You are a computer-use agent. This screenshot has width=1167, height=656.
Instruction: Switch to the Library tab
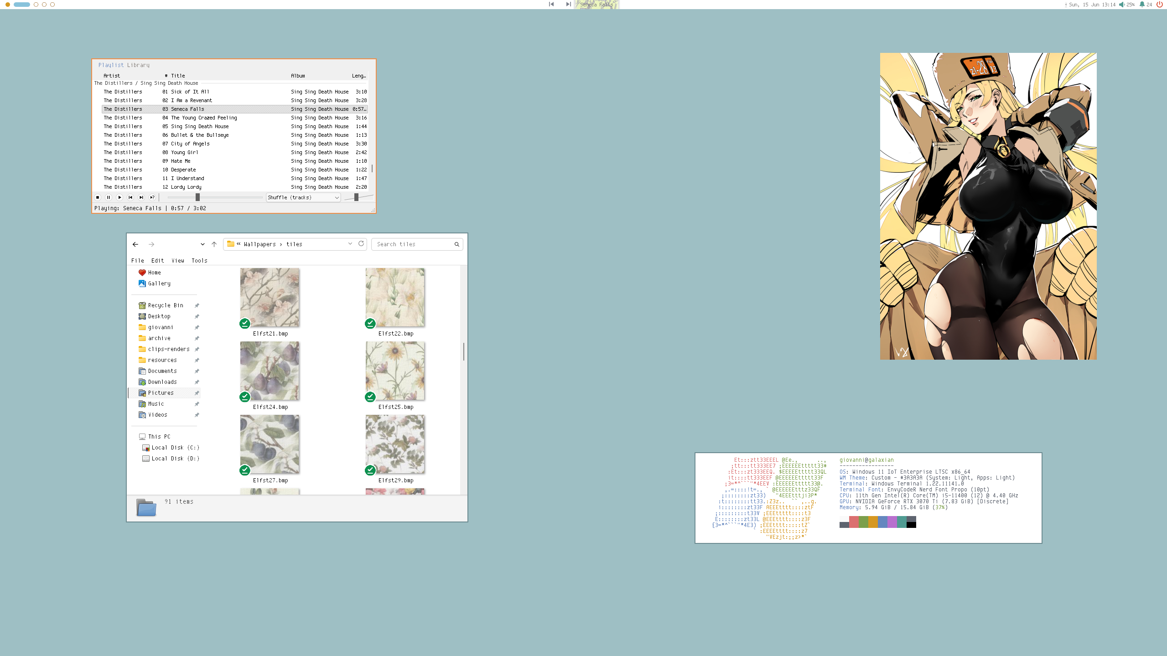[138, 65]
